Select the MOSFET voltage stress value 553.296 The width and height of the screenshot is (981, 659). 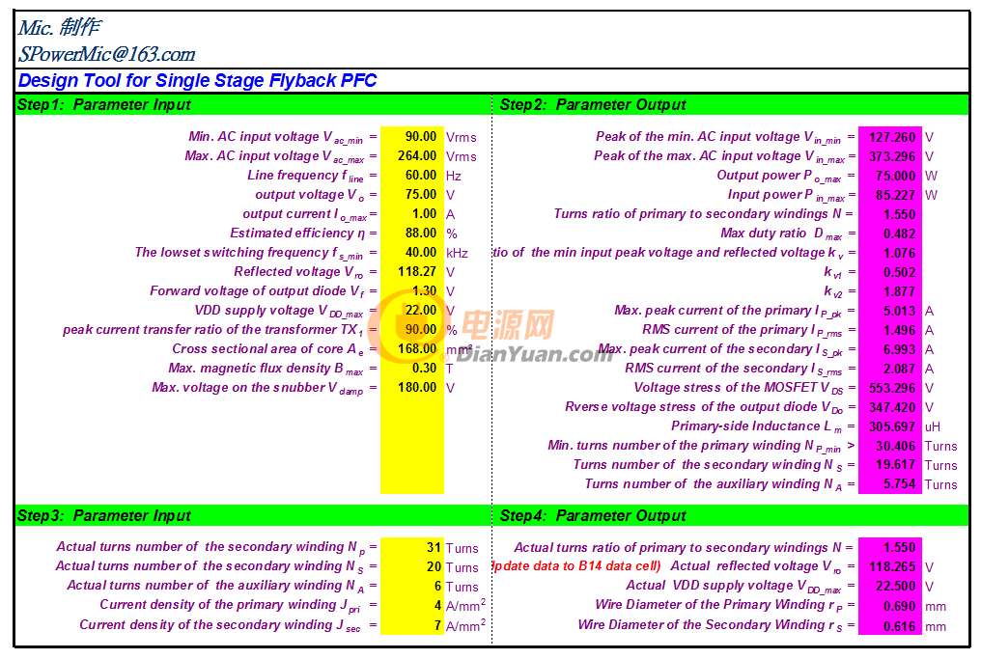(889, 389)
